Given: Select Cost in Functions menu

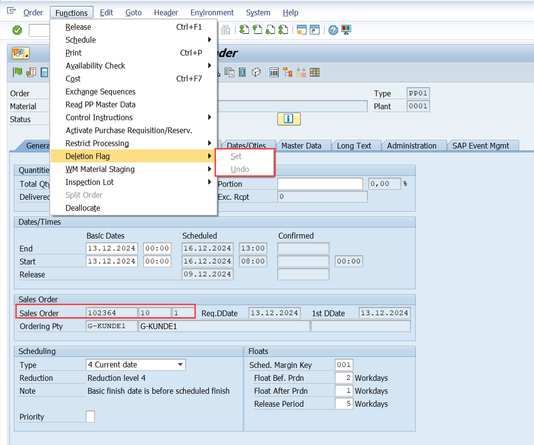Looking at the screenshot, I should tap(134, 79).
